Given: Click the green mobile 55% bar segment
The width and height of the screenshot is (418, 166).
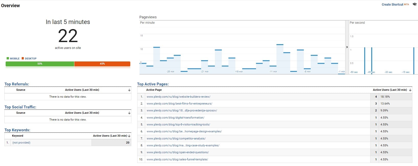Looking at the screenshot, I should pyautogui.click(x=40, y=64).
